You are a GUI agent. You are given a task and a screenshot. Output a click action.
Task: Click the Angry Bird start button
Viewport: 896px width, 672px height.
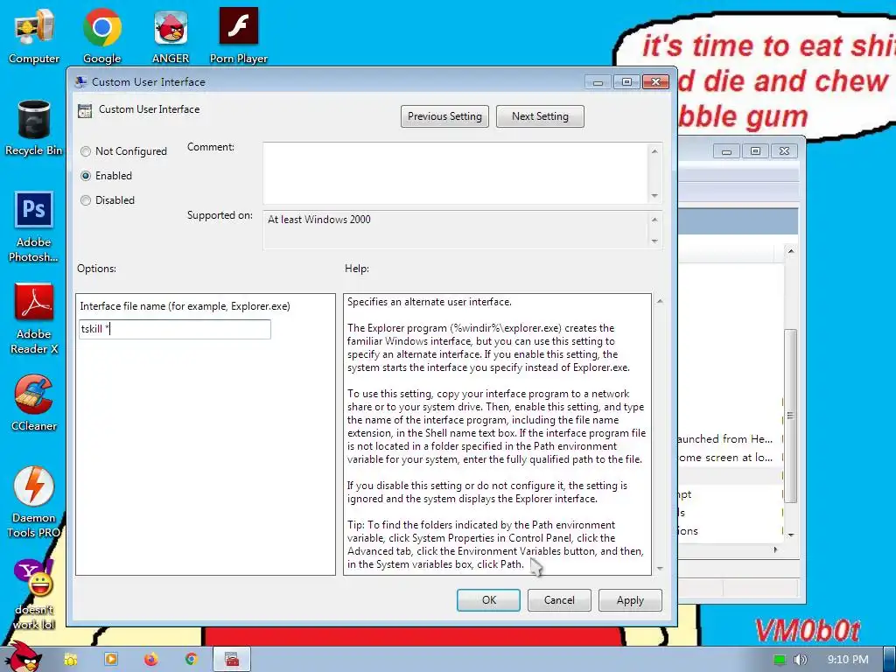[x=22, y=657]
